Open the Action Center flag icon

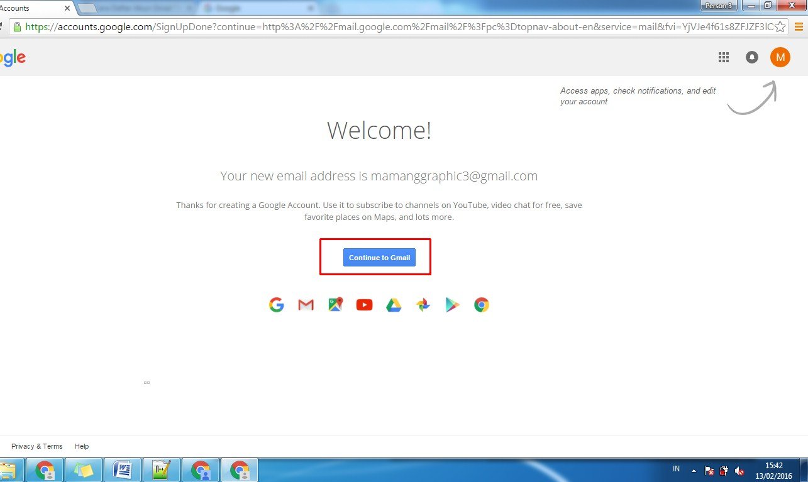[x=709, y=470]
